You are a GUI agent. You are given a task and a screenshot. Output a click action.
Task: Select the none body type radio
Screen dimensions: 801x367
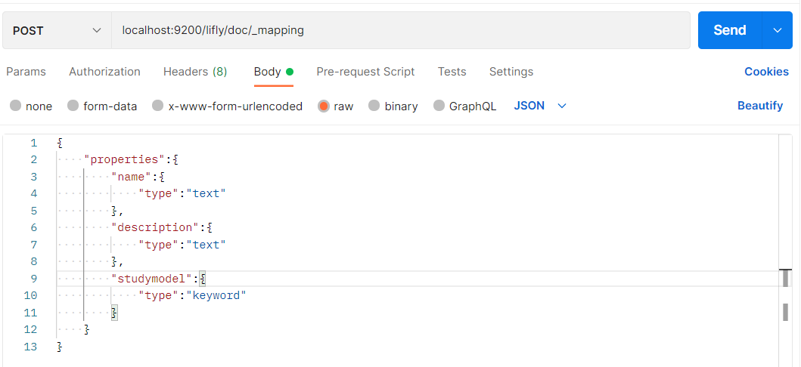point(16,106)
